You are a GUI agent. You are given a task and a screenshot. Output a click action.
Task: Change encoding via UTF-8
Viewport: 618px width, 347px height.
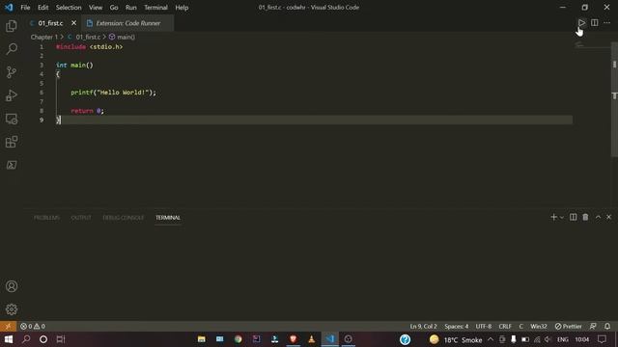pos(484,326)
